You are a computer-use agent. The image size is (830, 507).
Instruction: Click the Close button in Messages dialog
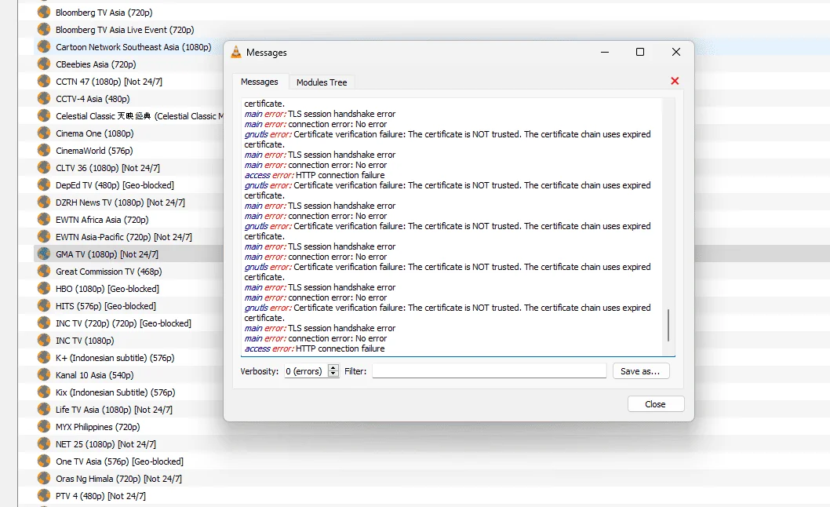(x=655, y=403)
